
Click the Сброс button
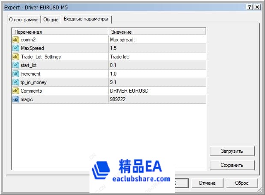tap(241, 183)
